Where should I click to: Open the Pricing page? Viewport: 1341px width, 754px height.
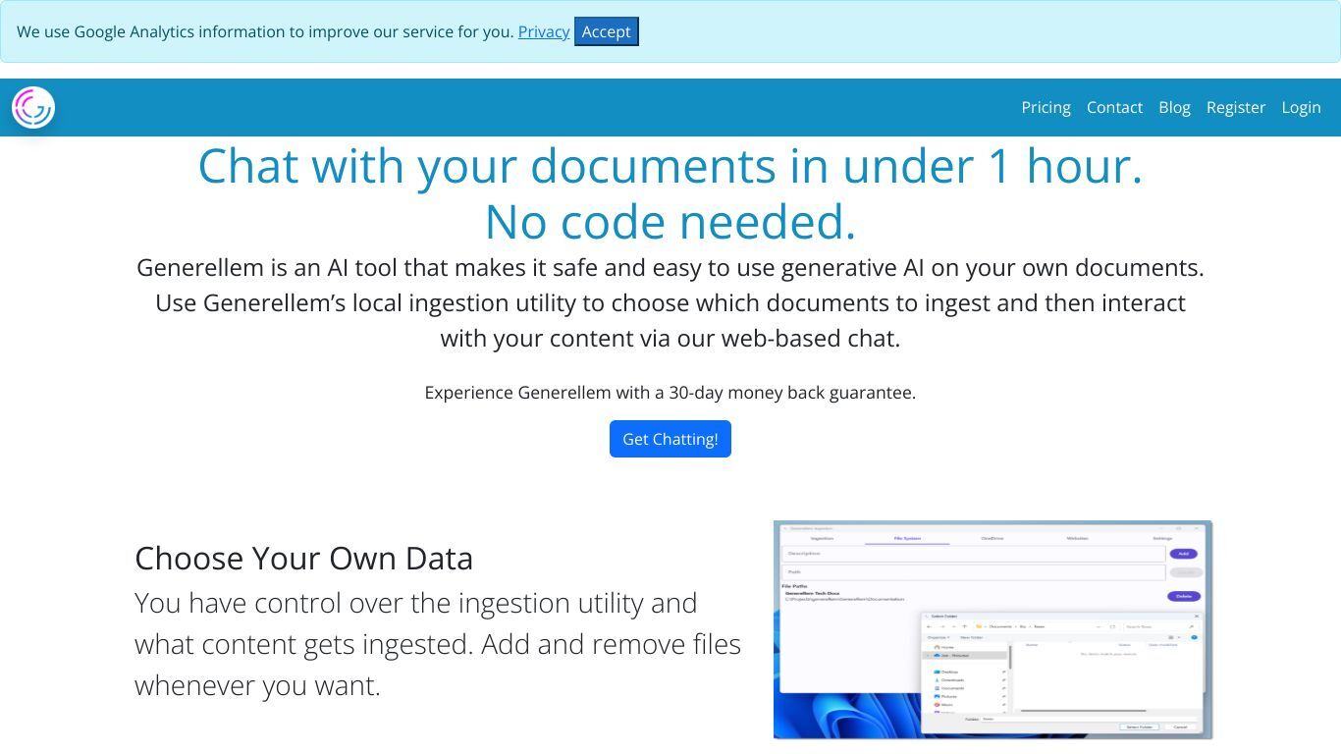(x=1046, y=107)
